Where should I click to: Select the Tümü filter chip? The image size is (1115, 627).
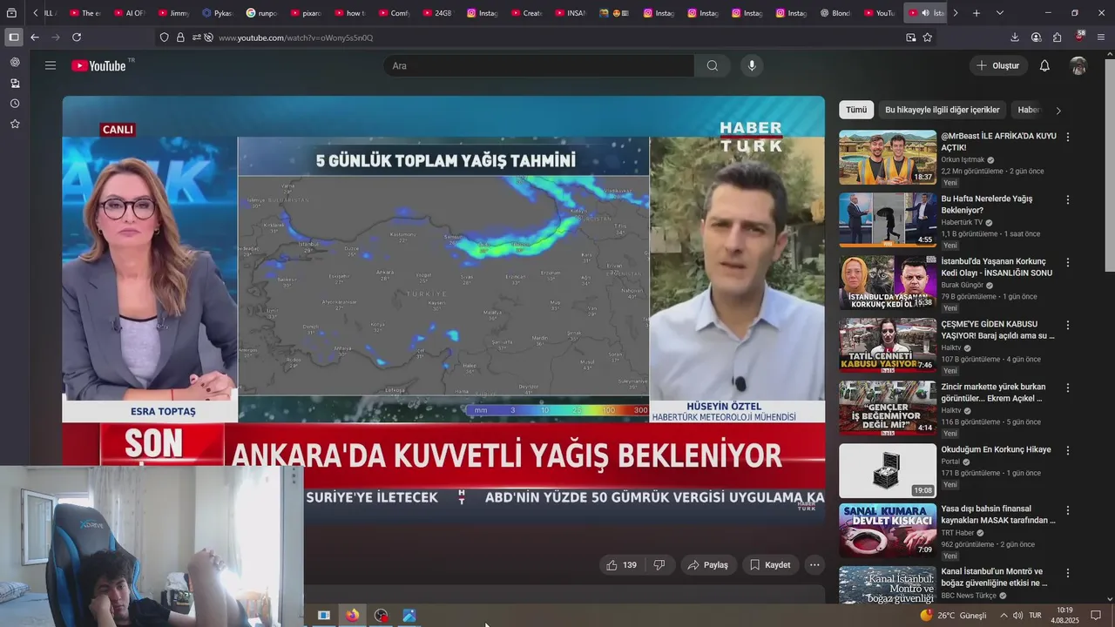click(x=856, y=110)
